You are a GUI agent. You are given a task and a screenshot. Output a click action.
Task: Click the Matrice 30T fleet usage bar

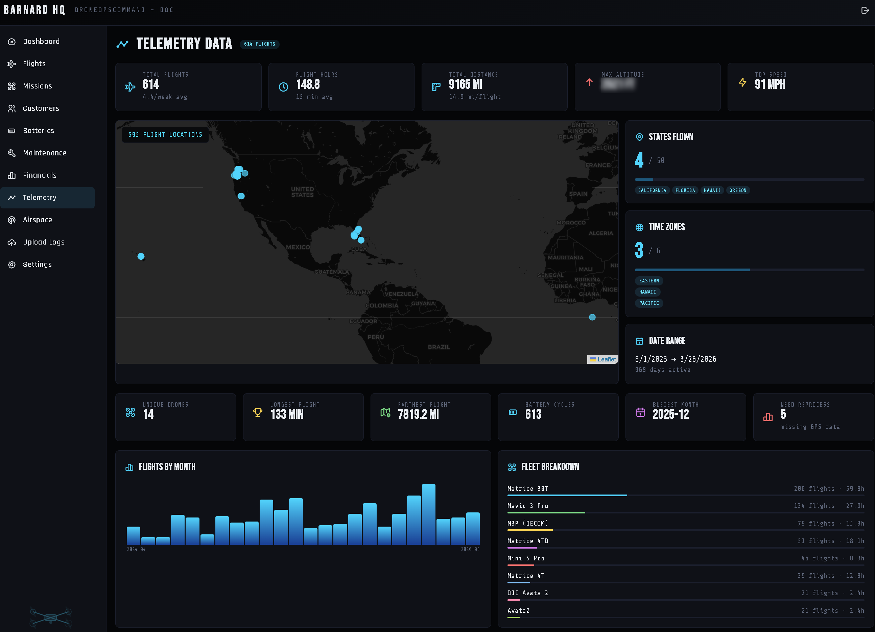[685, 495]
